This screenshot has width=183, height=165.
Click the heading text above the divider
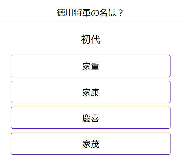tap(91, 13)
